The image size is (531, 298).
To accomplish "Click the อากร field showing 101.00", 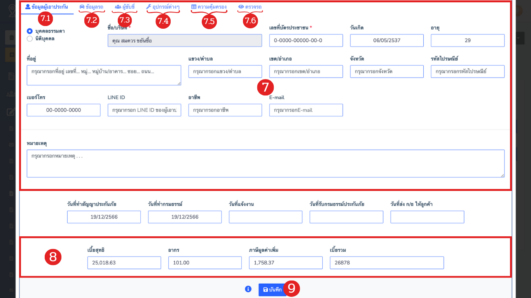I will 205,263.
